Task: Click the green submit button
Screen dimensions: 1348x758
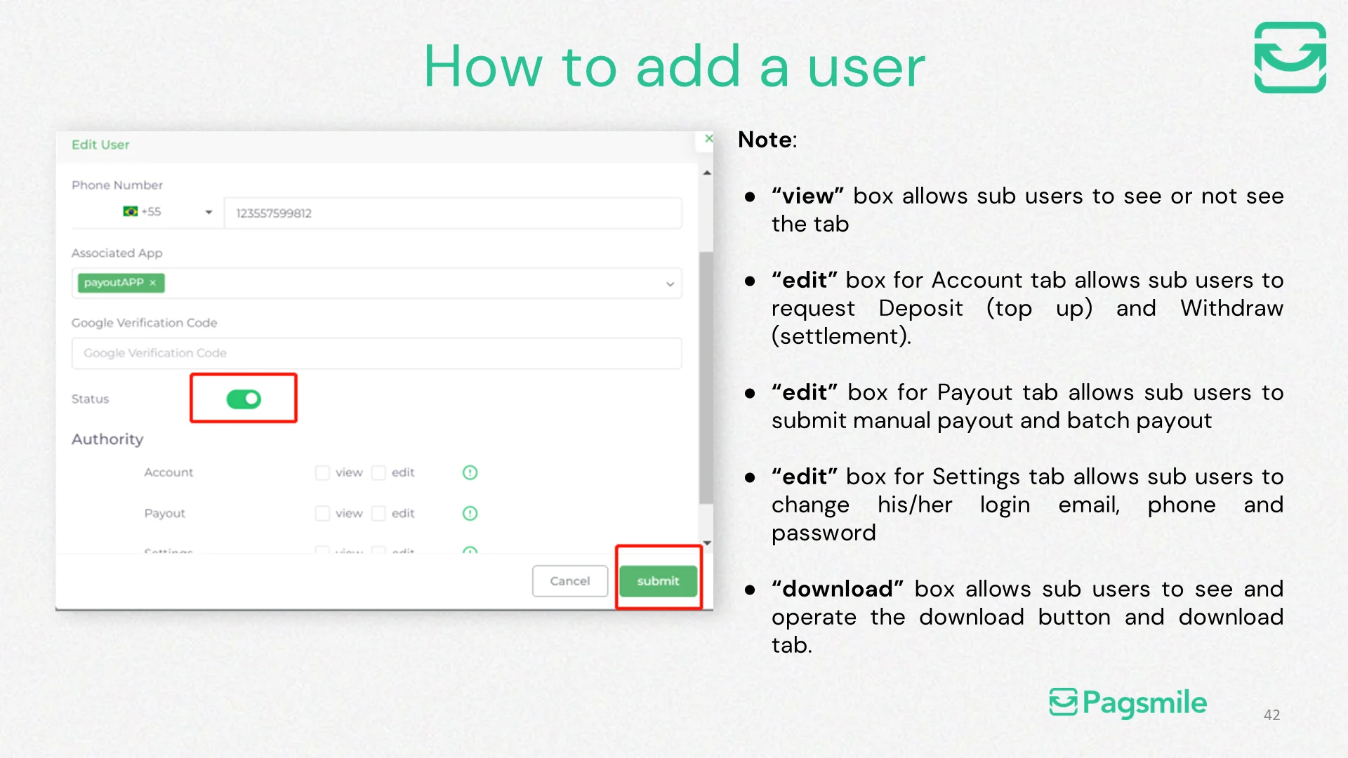Action: [658, 581]
